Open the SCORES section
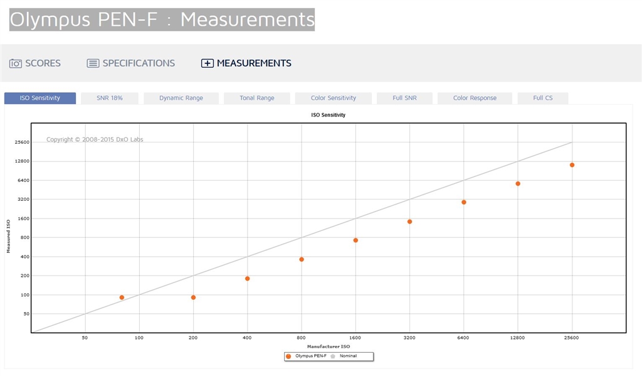642x376 pixels. 43,63
